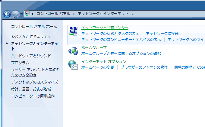Select ネットワークとインターネット in the sidebar
205x127 pixels.
click(34, 46)
